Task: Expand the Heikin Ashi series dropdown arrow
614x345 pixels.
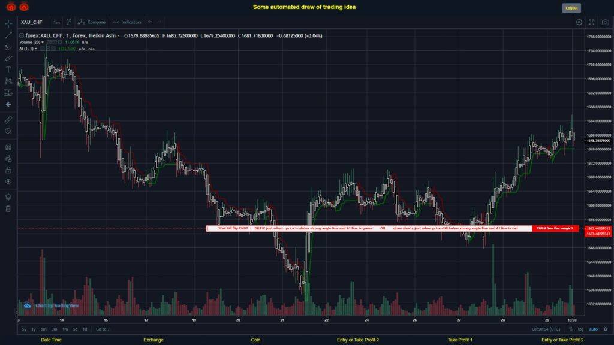Action: tap(118, 35)
